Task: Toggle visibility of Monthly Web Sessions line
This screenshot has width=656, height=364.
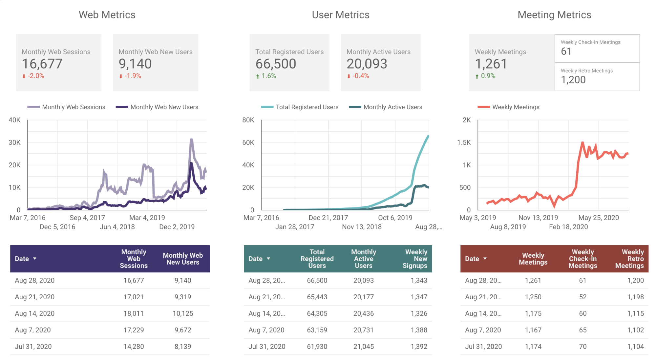Action: coord(70,106)
